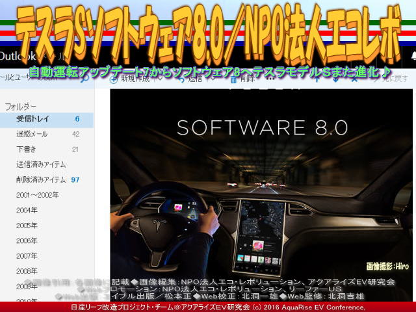Click the 削除 button label
Screen dimensions: 416x312
click(248, 79)
